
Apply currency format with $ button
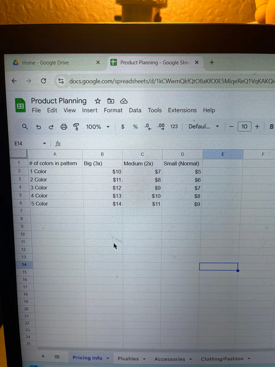pyautogui.click(x=123, y=127)
